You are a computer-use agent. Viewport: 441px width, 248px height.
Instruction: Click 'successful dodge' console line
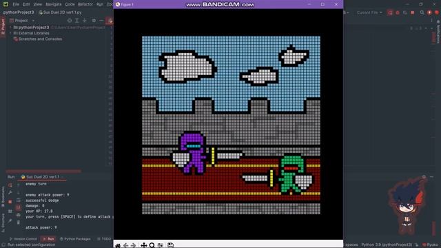click(x=42, y=200)
